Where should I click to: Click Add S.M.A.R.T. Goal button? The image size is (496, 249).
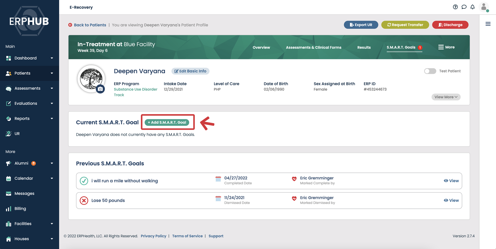167,122
